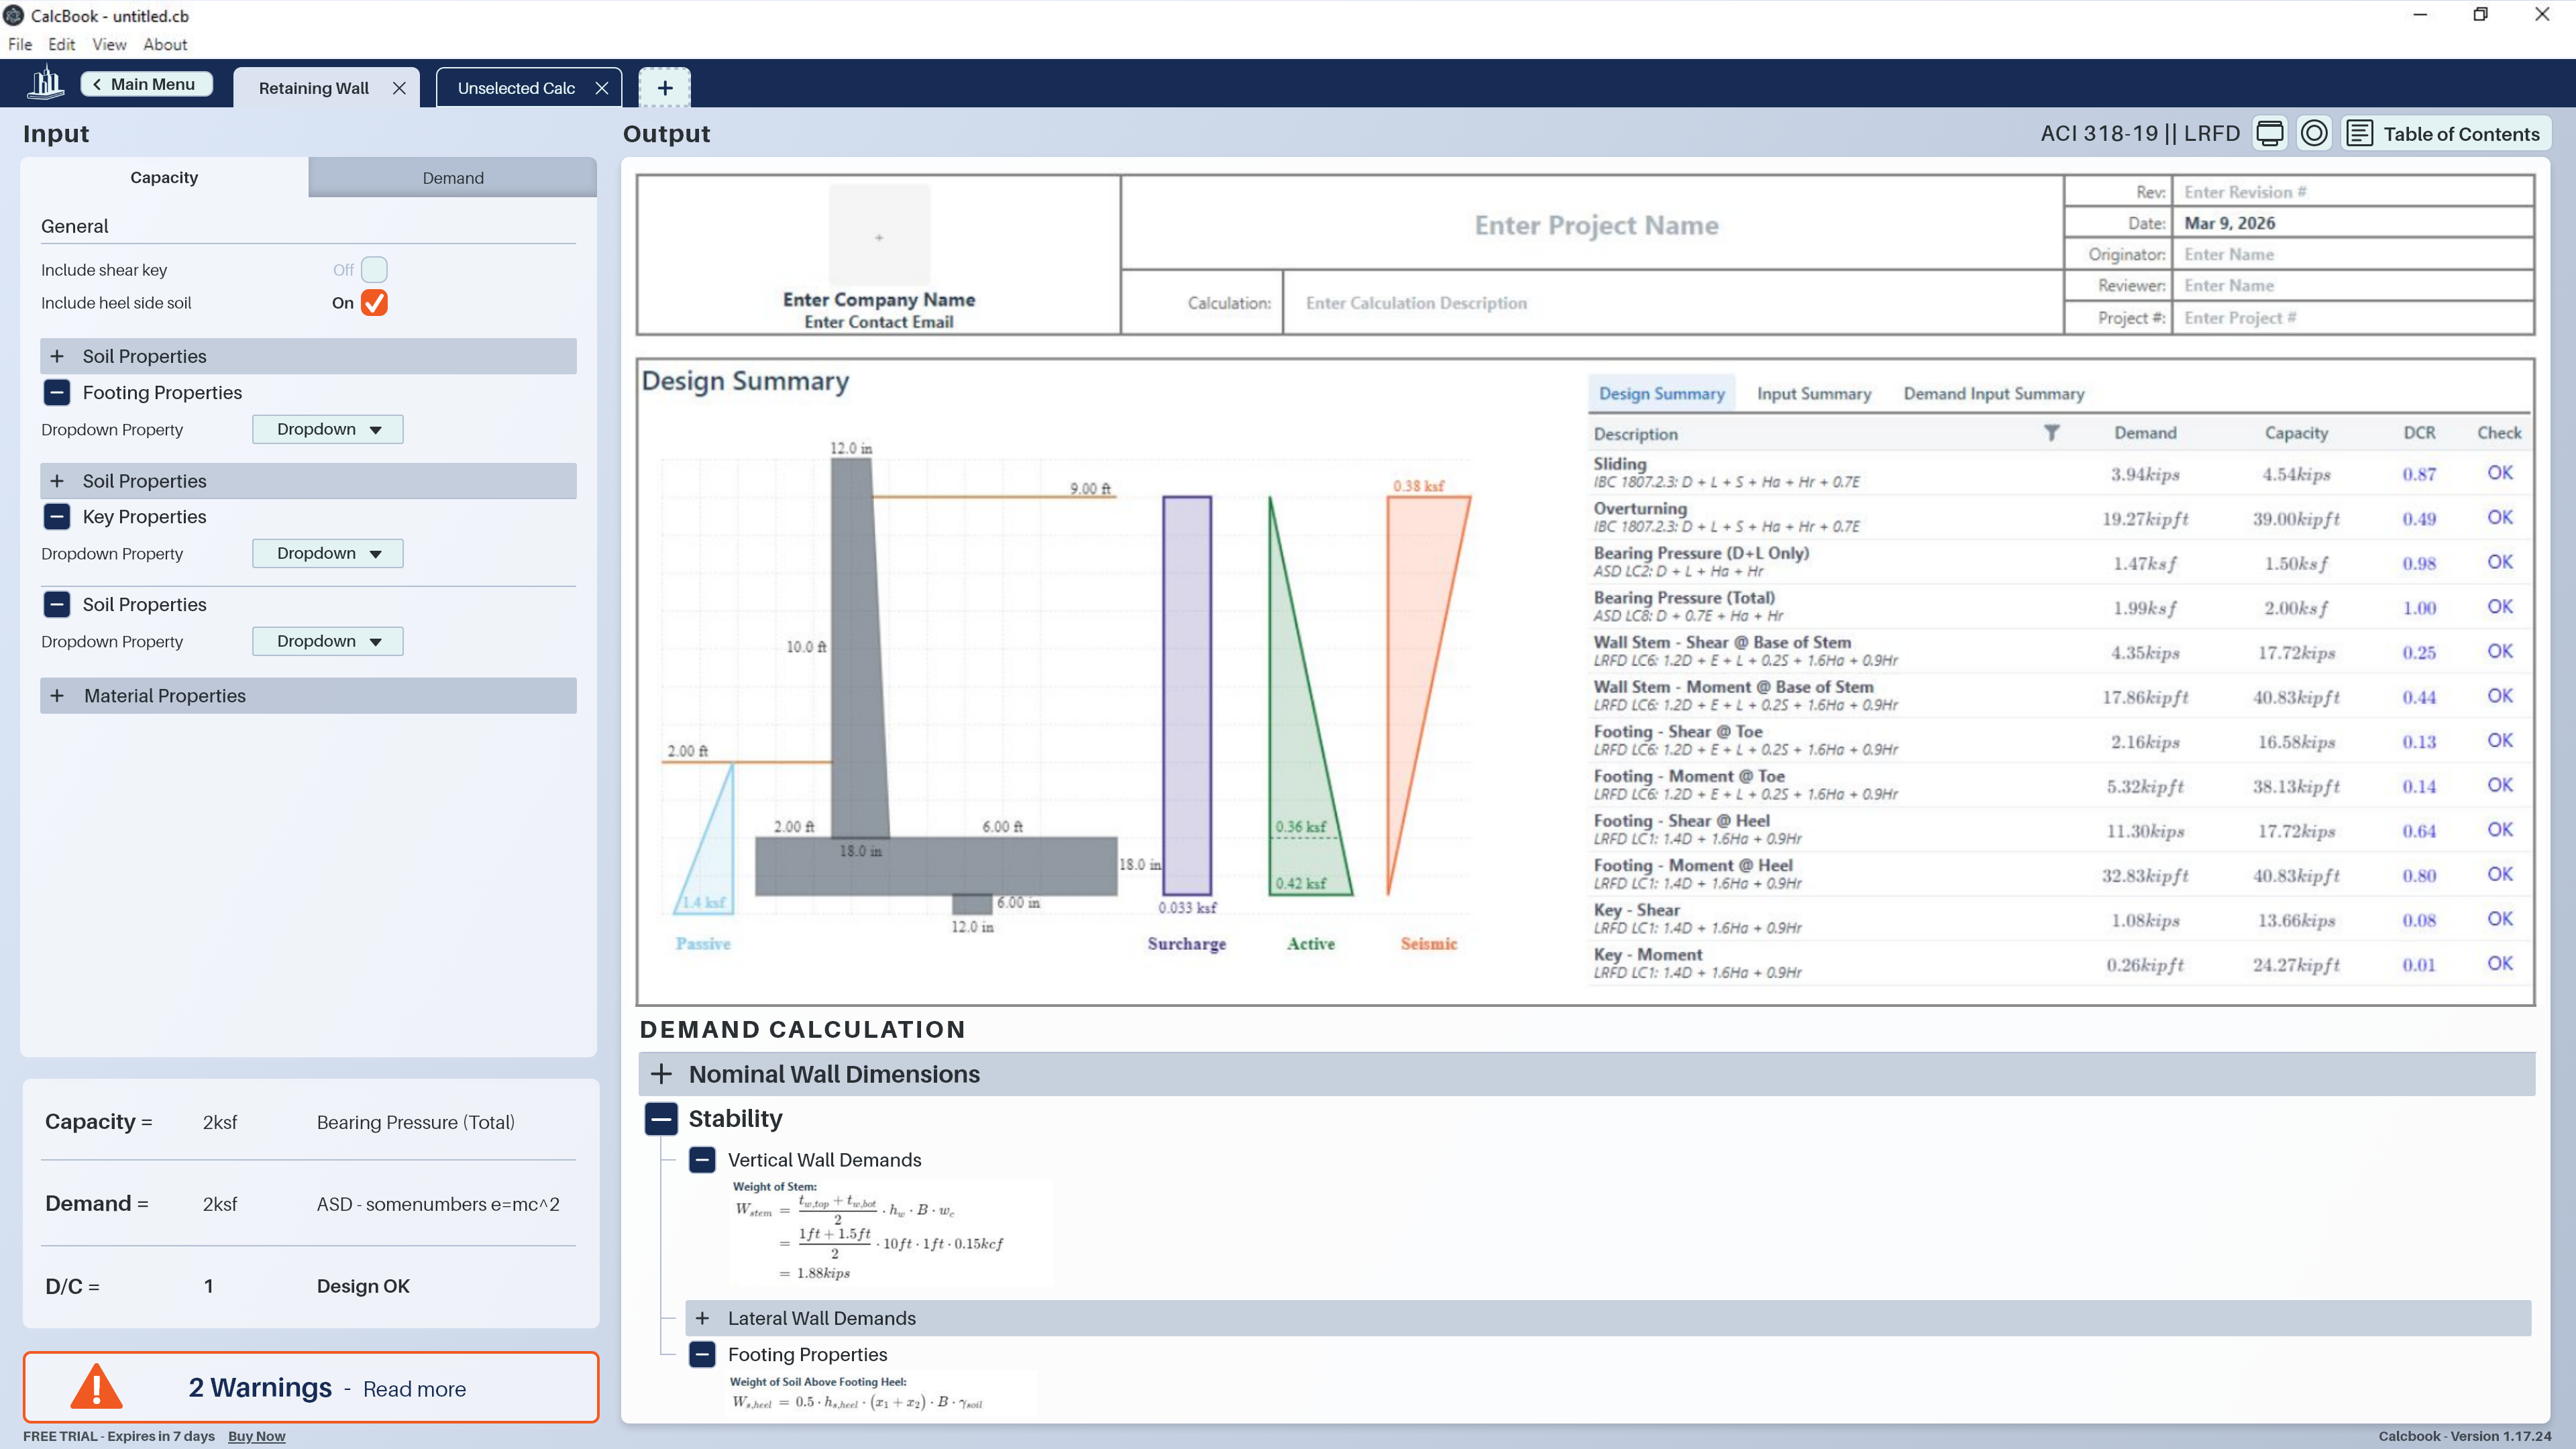Close the Unselected Calc tab
The height and width of the screenshot is (1449, 2576).
[602, 88]
